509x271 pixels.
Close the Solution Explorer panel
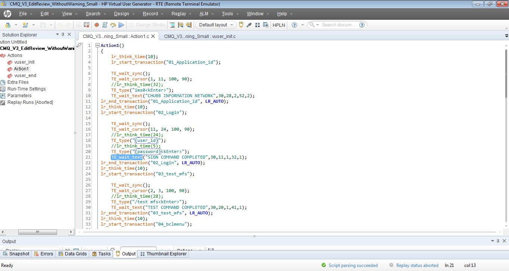tap(69, 34)
